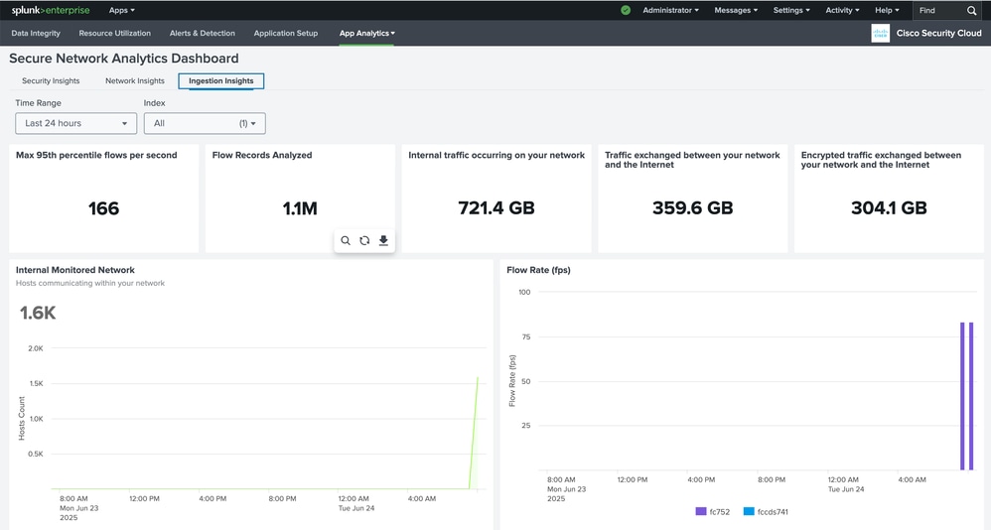The width and height of the screenshot is (991, 530).
Task: Click Internal traffic occurring on your network title
Action: pos(496,155)
